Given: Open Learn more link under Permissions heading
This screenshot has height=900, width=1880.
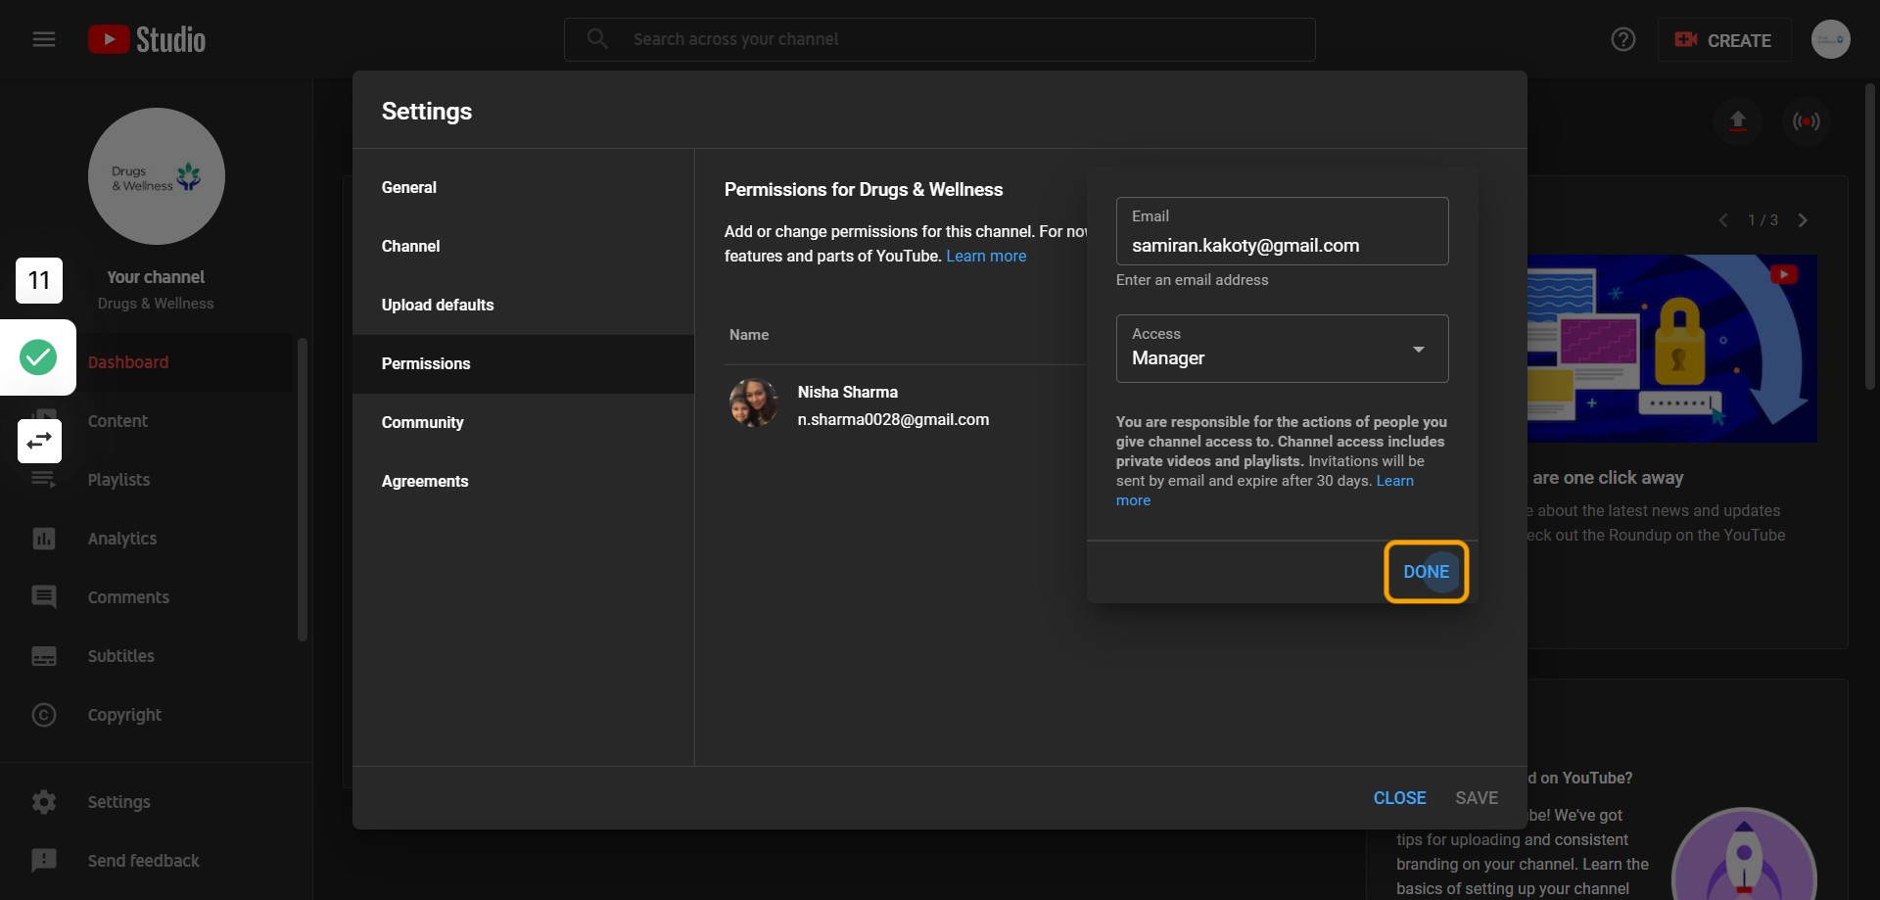Looking at the screenshot, I should pos(986,256).
